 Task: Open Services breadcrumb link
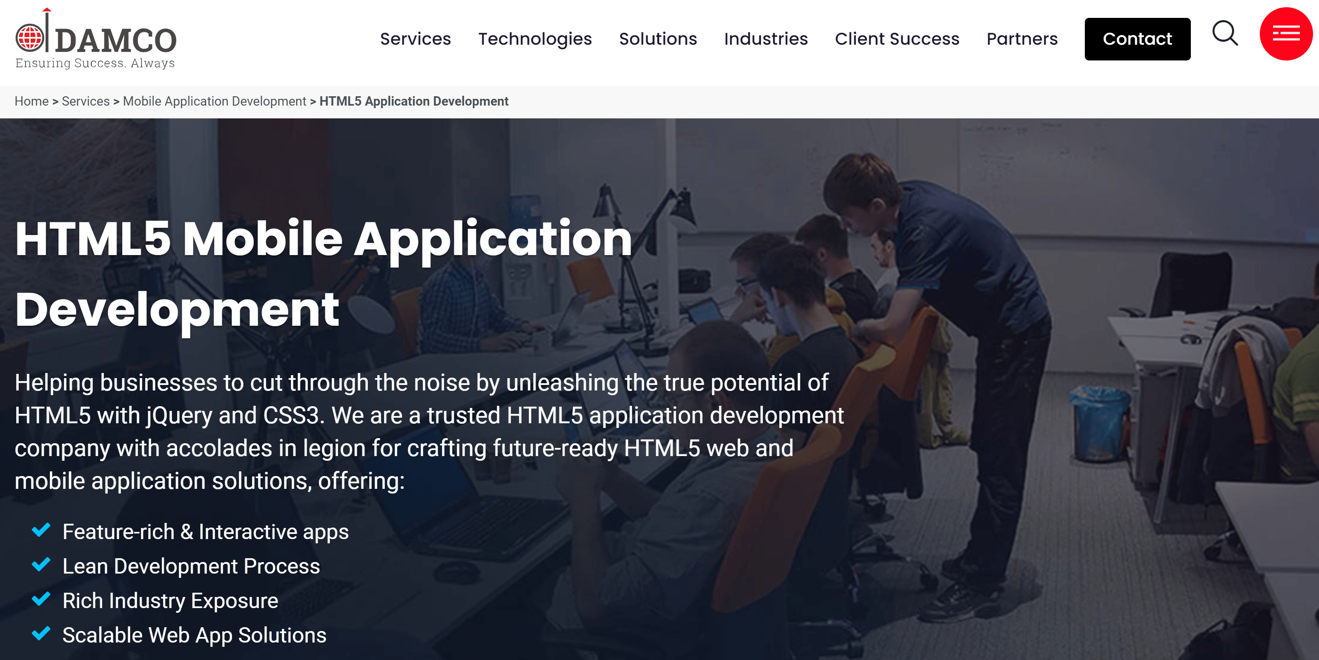[86, 101]
